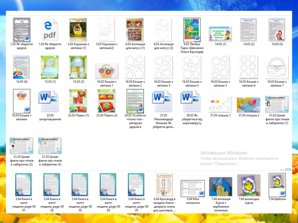Screen dimensions: 298x223
Task: Select image 31.03 пташка 2
Action: click(x=249, y=105)
